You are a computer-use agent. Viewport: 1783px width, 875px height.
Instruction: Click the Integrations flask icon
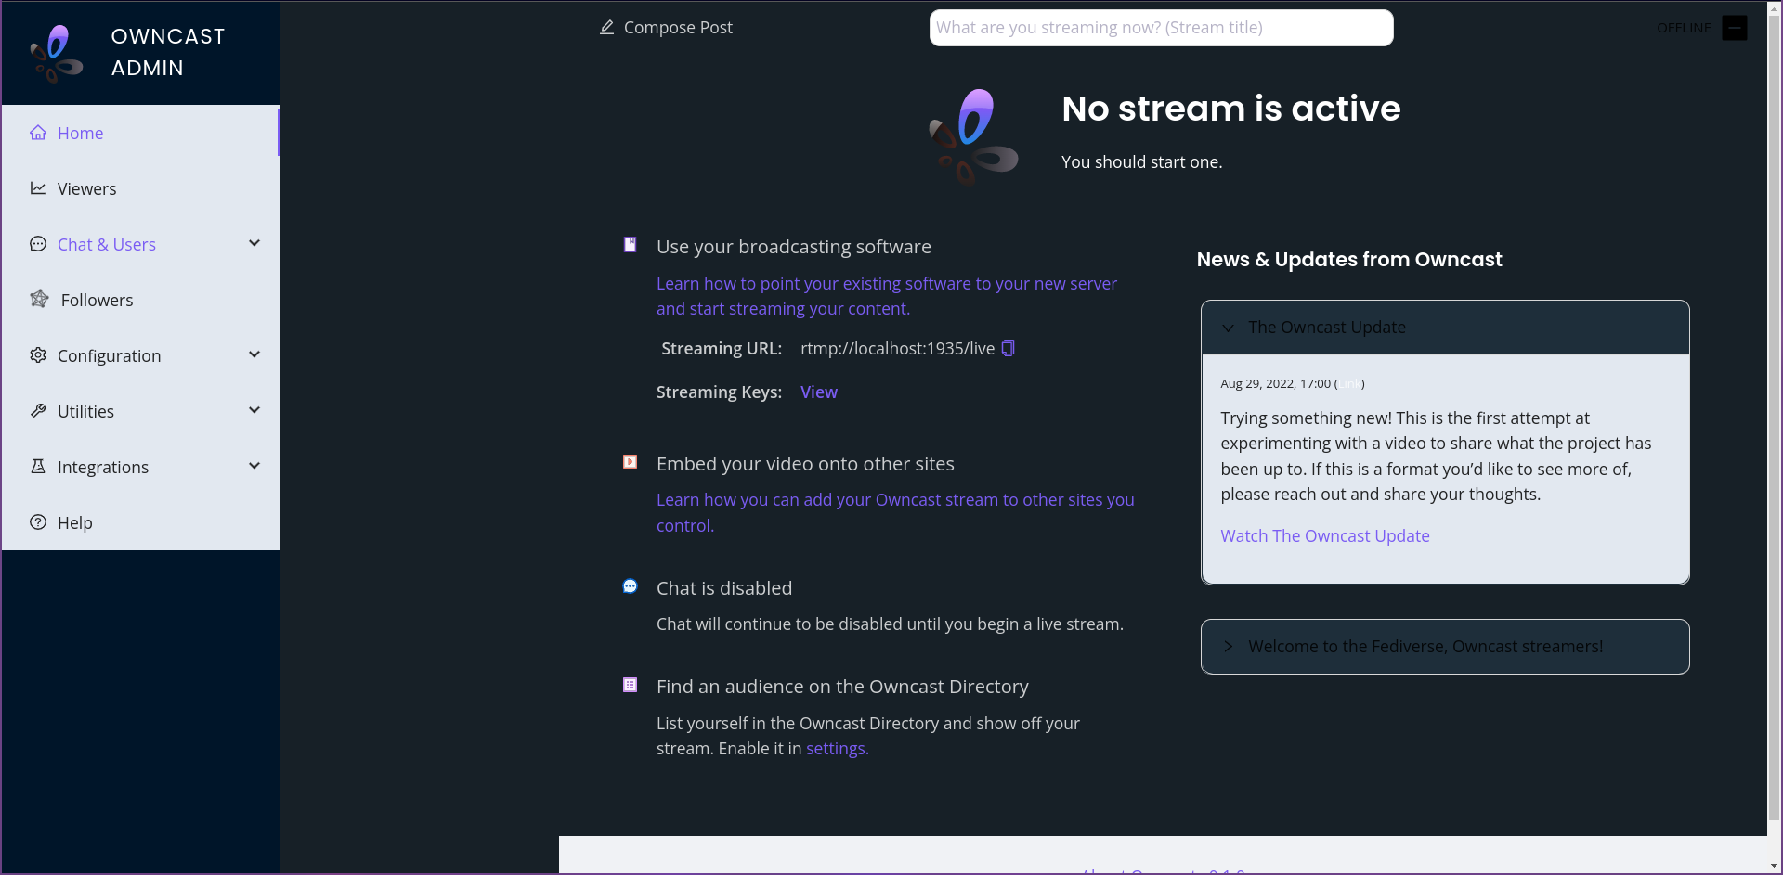pyautogui.click(x=37, y=467)
